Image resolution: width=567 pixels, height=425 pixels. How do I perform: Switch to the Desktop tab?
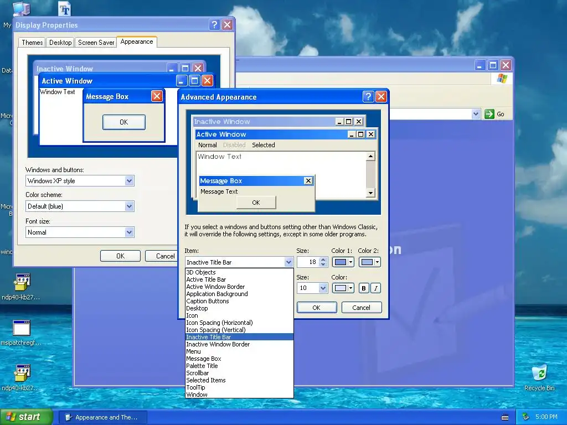60,43
